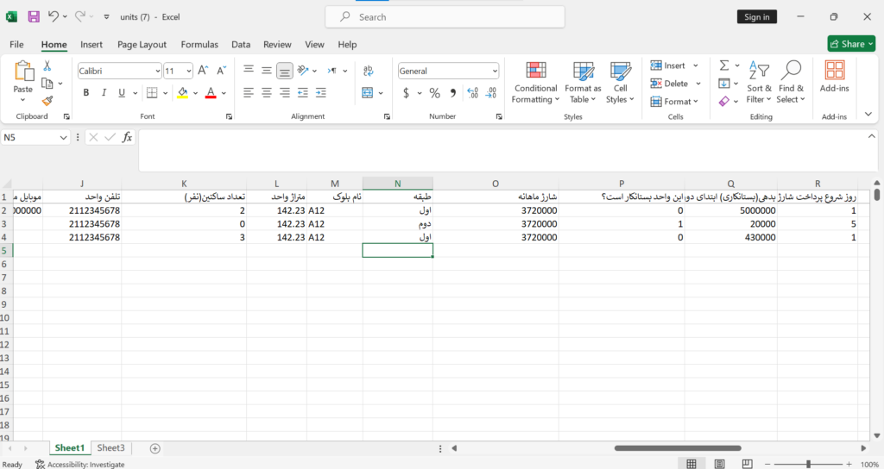The width and height of the screenshot is (884, 469).
Task: Click the zoom slider handle
Action: click(808, 464)
